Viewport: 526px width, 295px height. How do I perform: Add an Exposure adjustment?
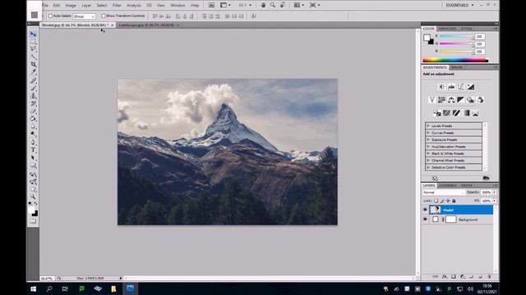point(471,87)
